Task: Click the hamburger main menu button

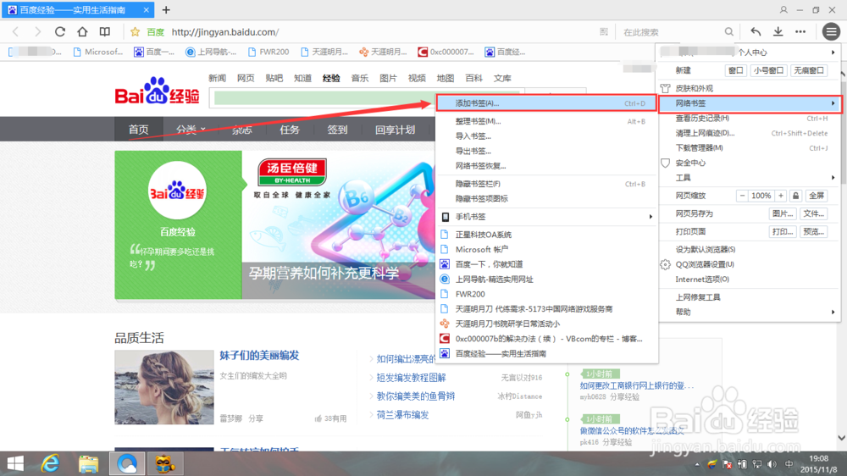Action: [x=832, y=32]
